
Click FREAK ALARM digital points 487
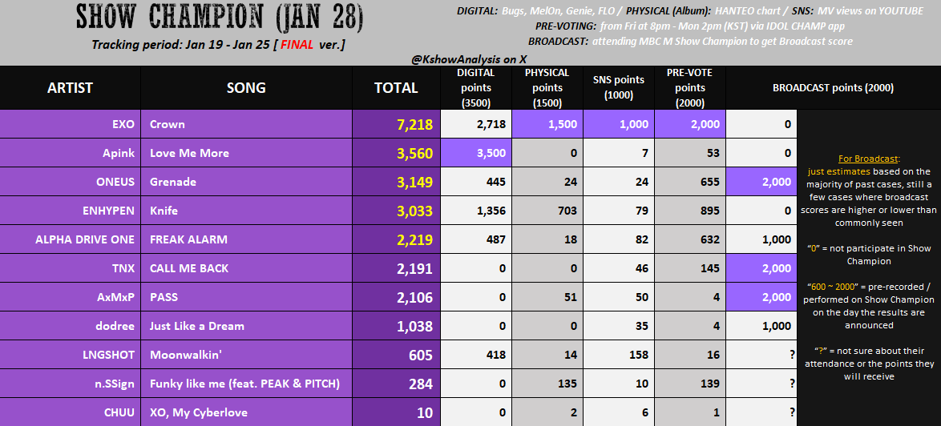(476, 239)
